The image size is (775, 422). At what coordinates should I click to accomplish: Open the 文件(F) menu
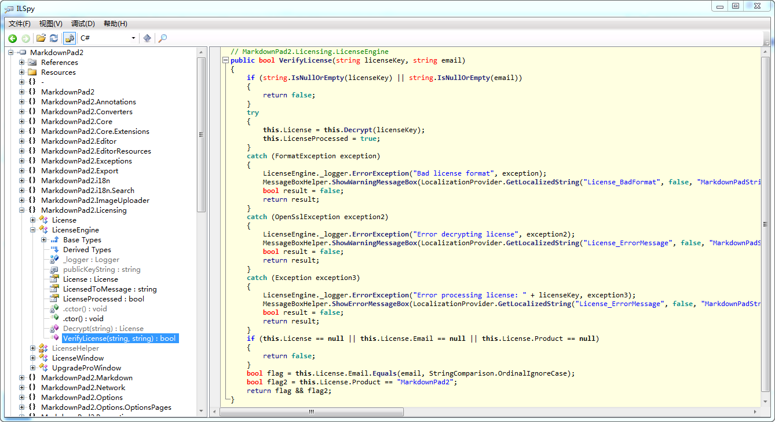click(x=20, y=24)
